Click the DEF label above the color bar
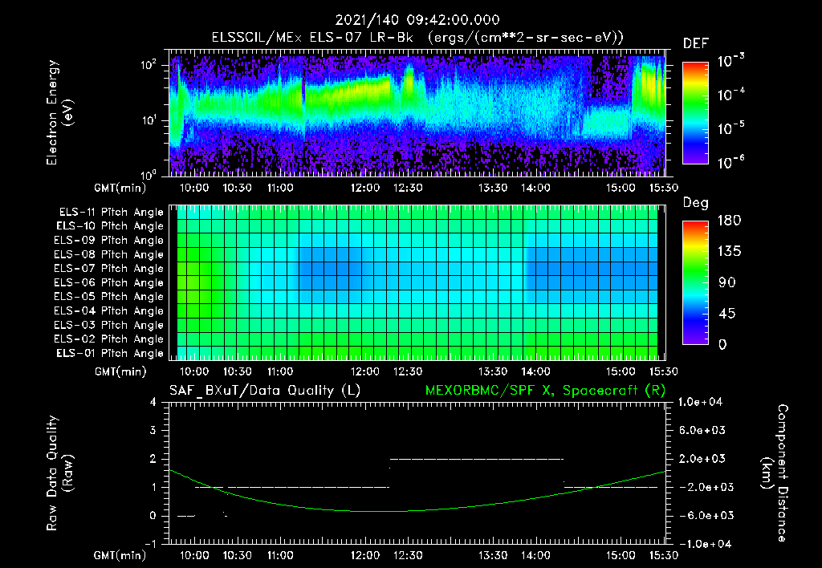 click(695, 44)
